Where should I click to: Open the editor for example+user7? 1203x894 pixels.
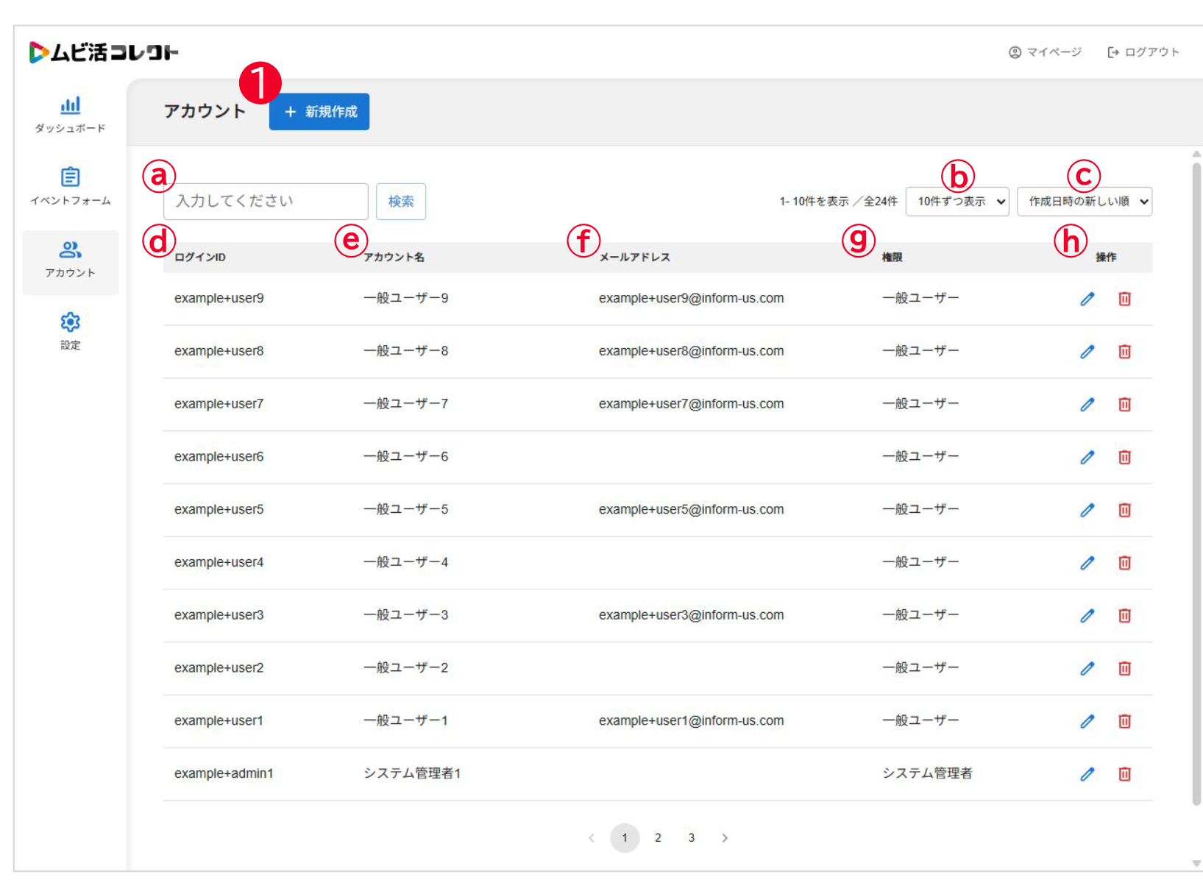point(1087,405)
